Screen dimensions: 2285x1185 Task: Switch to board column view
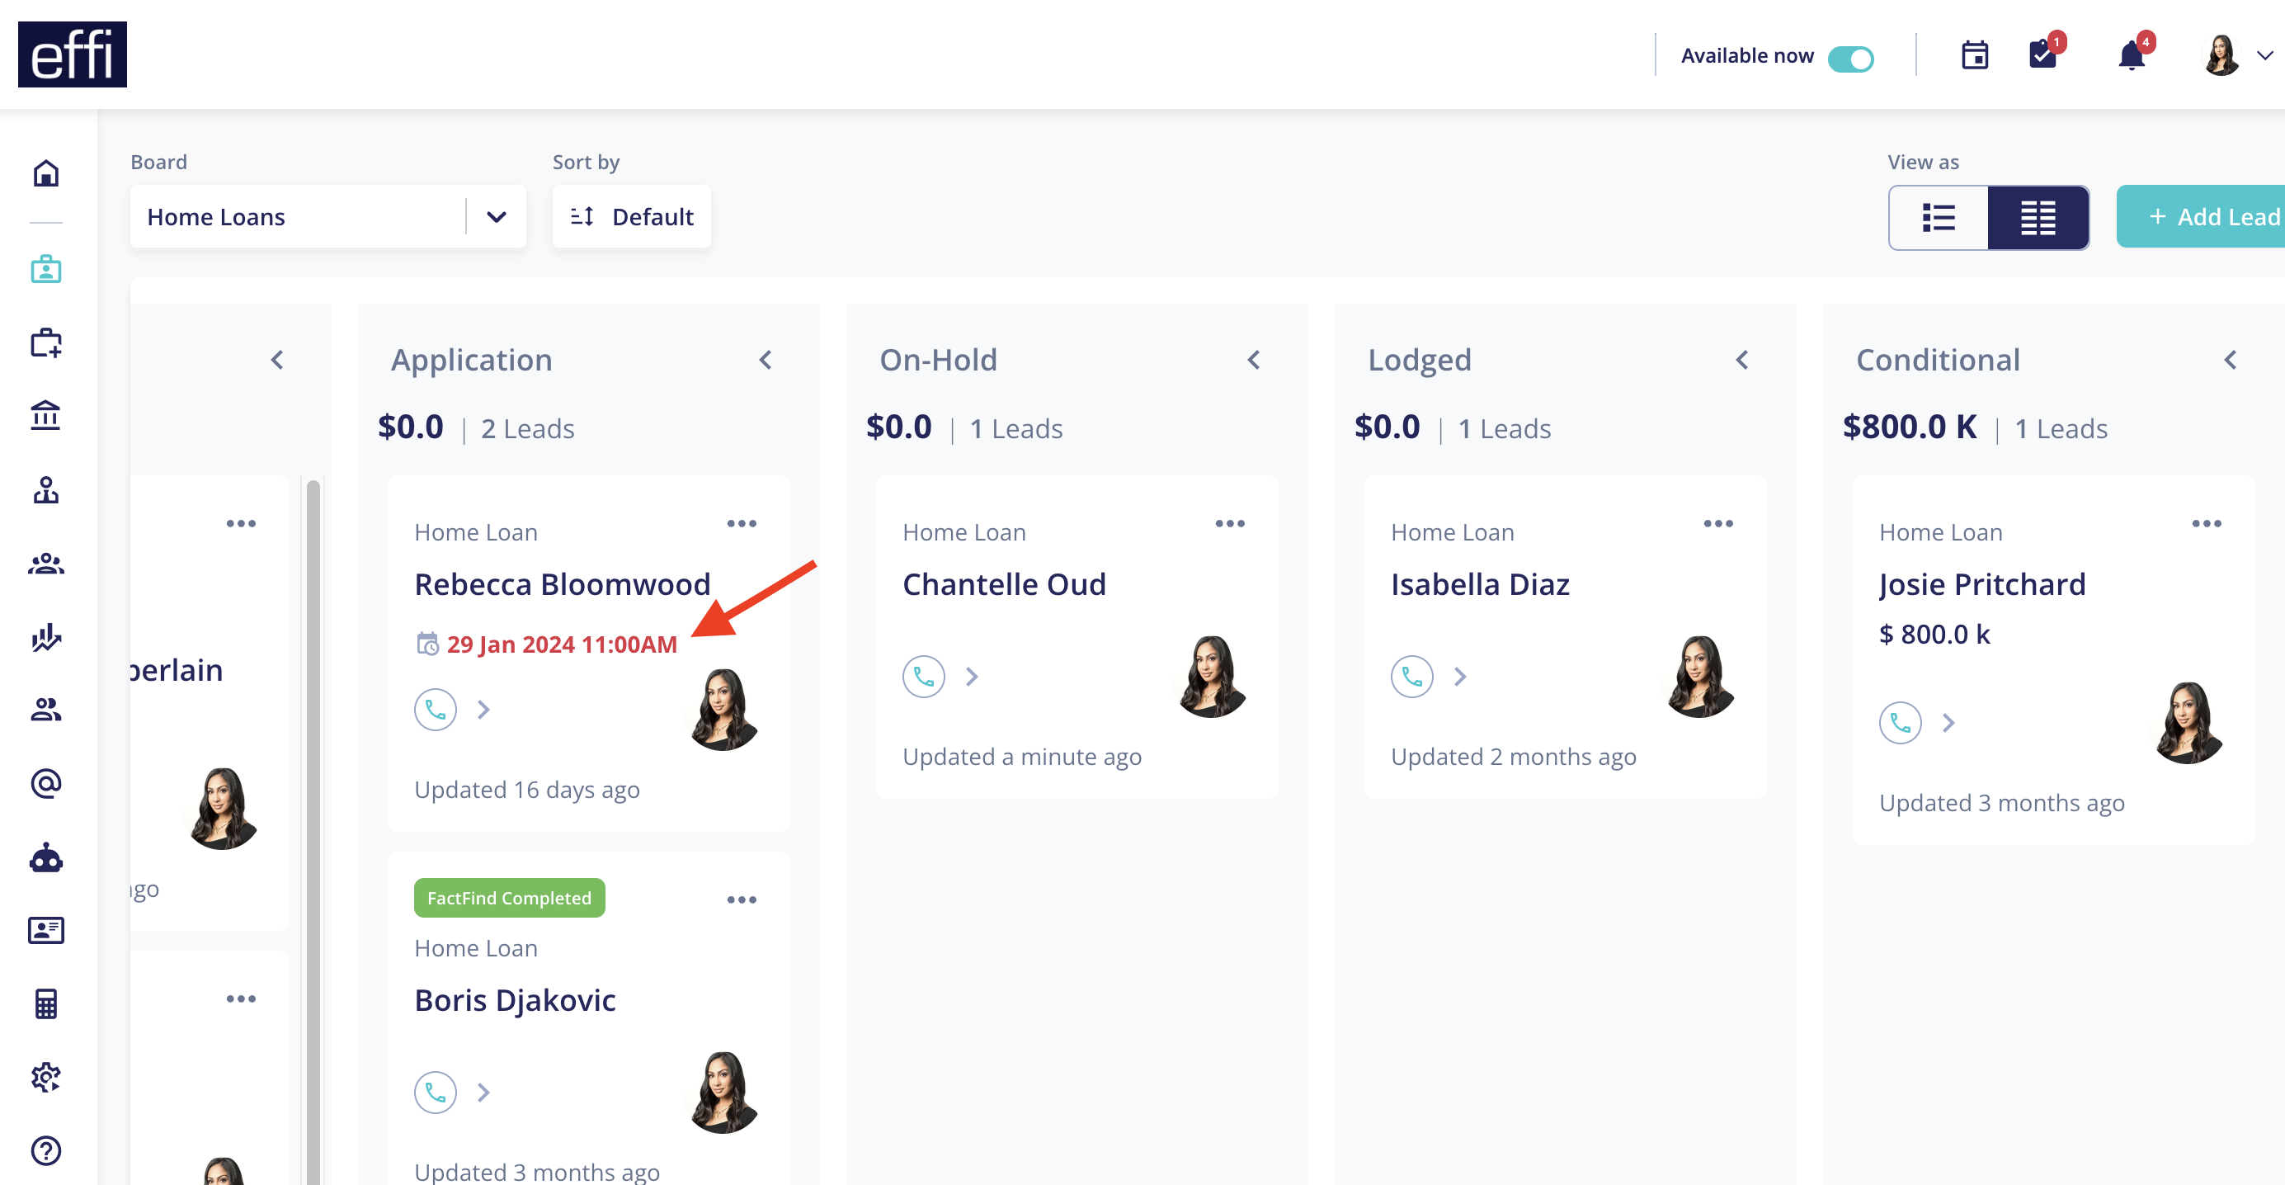(x=2038, y=218)
